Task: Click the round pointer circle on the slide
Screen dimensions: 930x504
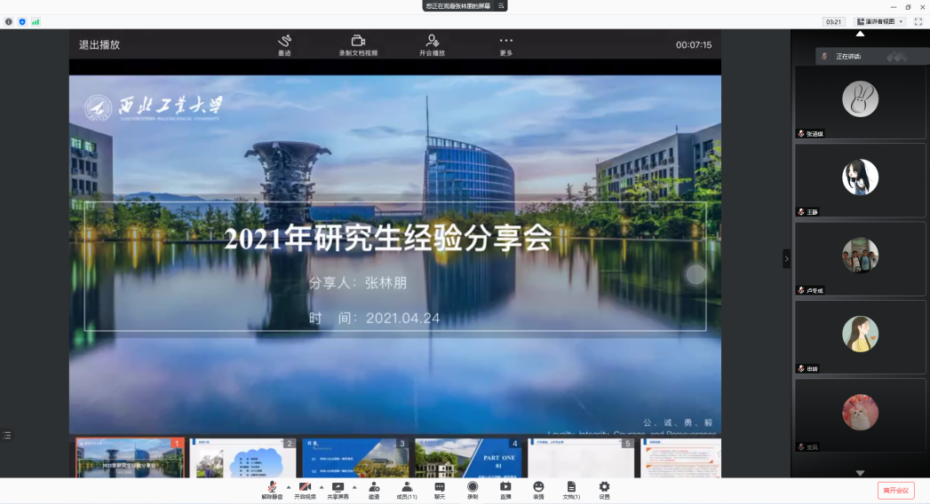Action: coord(696,274)
